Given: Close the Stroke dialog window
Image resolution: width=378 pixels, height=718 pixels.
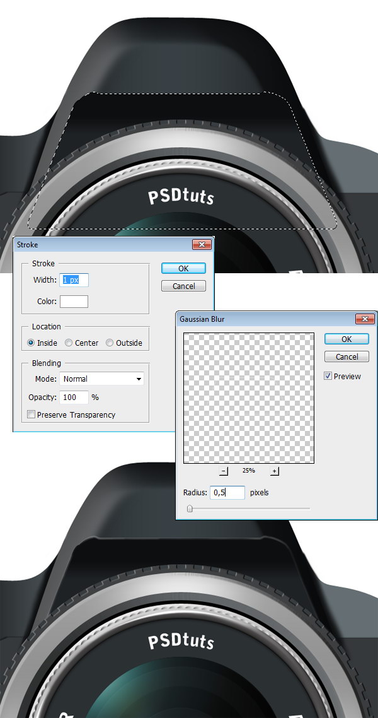Looking at the screenshot, I should click(x=202, y=245).
